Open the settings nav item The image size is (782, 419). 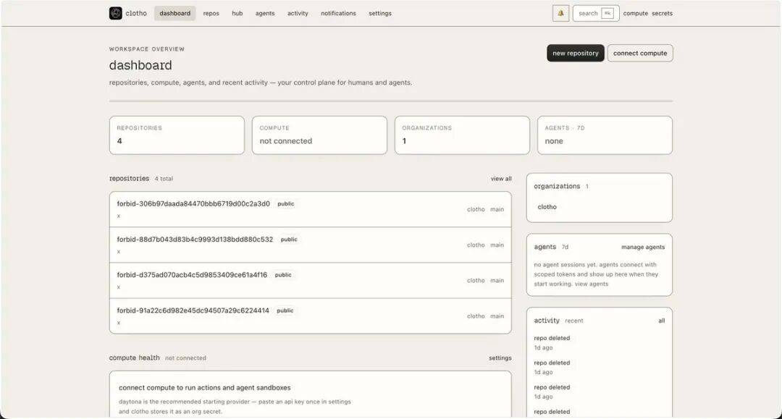click(380, 14)
